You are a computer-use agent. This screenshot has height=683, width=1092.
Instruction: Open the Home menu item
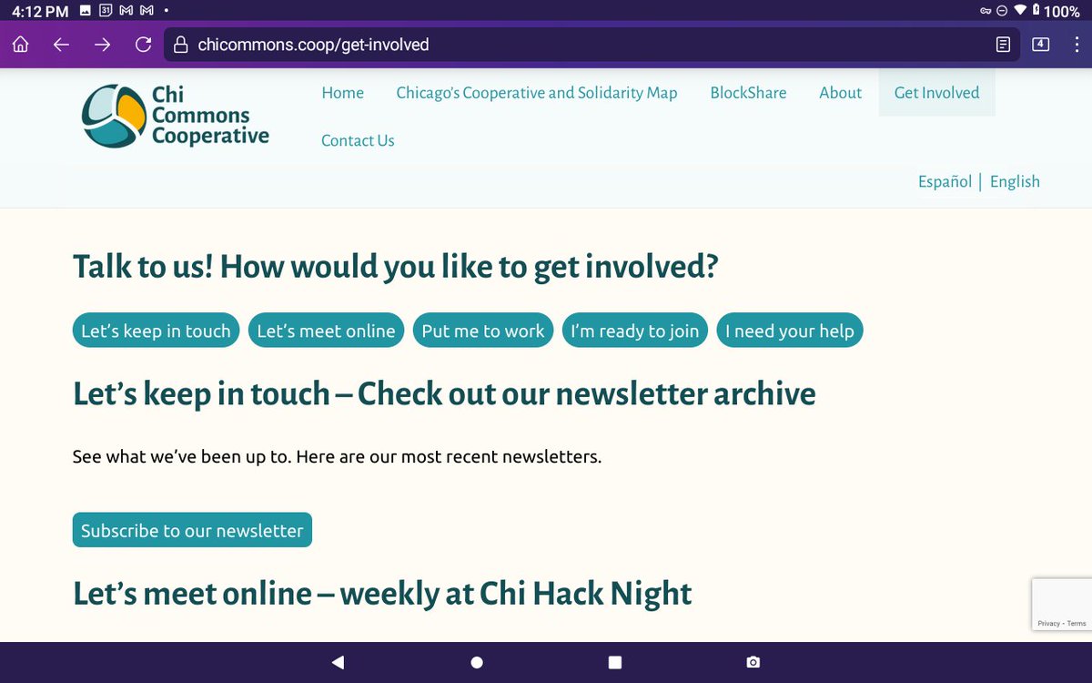click(343, 93)
